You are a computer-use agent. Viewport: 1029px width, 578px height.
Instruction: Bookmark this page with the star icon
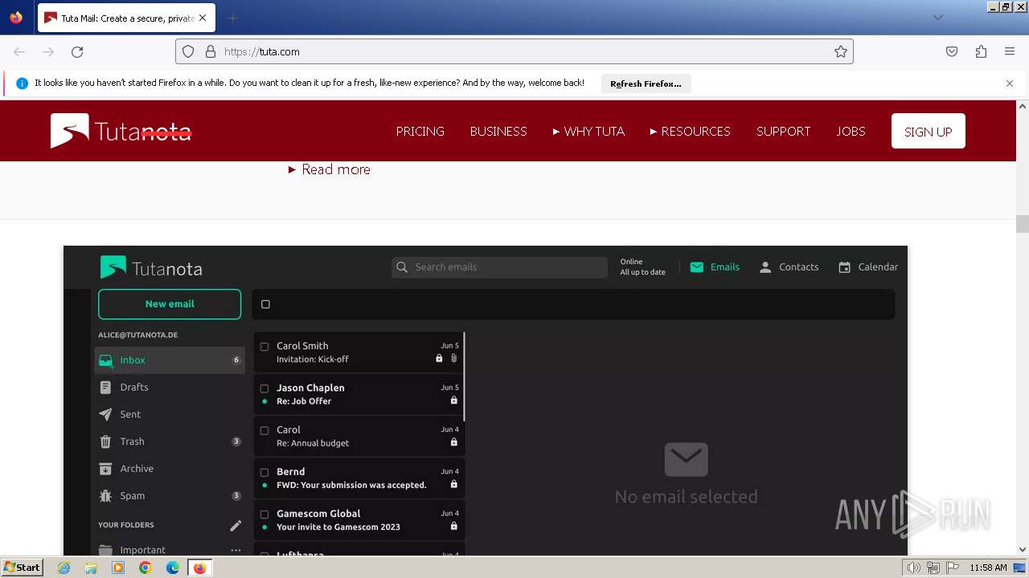[841, 51]
